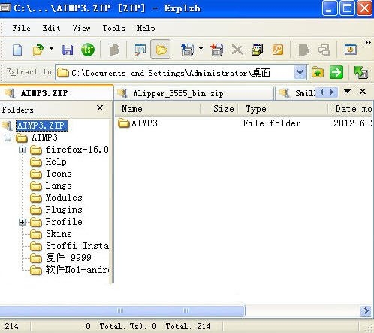The height and width of the screenshot is (333, 374).
Task: Select the Help folder in the tree
Action: coord(56,162)
